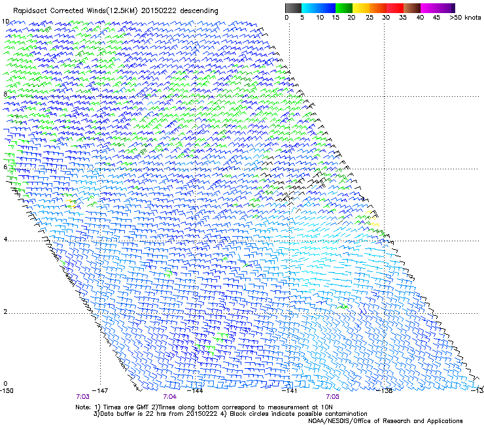The height and width of the screenshot is (425, 484).
Task: Click the latitude label '8'
Action: tap(5, 94)
